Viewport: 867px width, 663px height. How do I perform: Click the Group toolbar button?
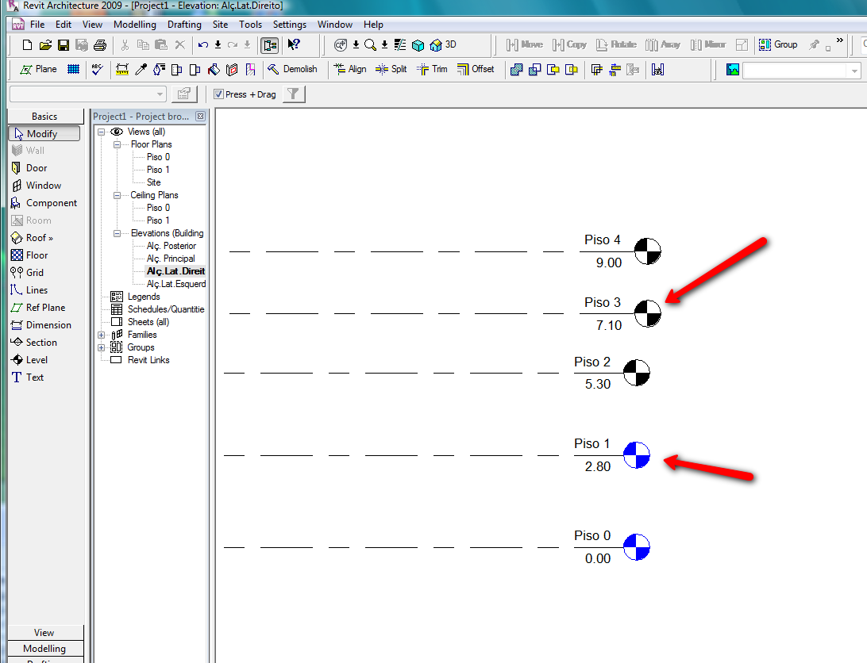click(778, 44)
